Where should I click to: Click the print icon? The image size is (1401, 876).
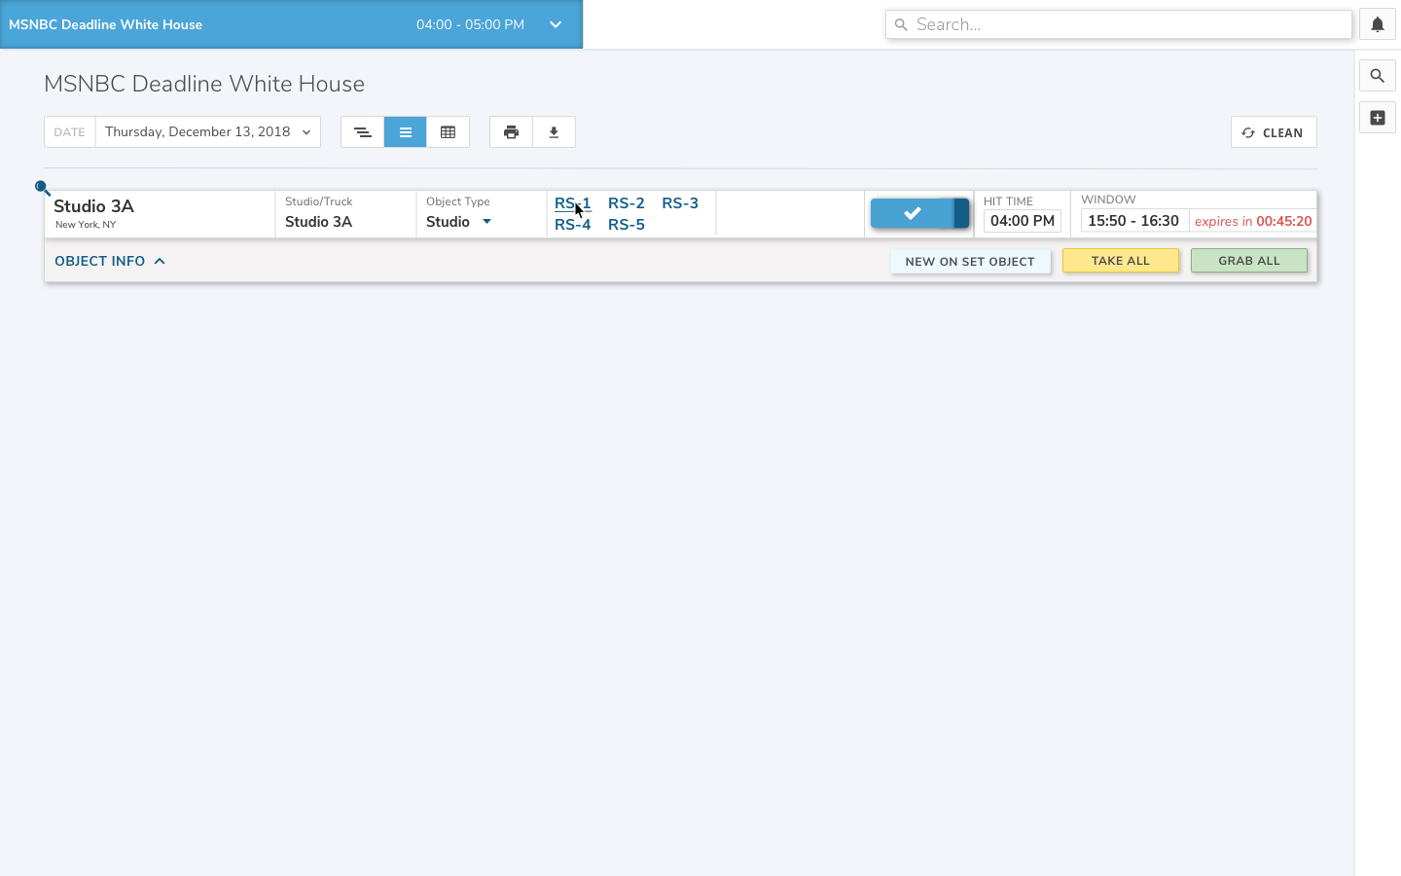[511, 132]
